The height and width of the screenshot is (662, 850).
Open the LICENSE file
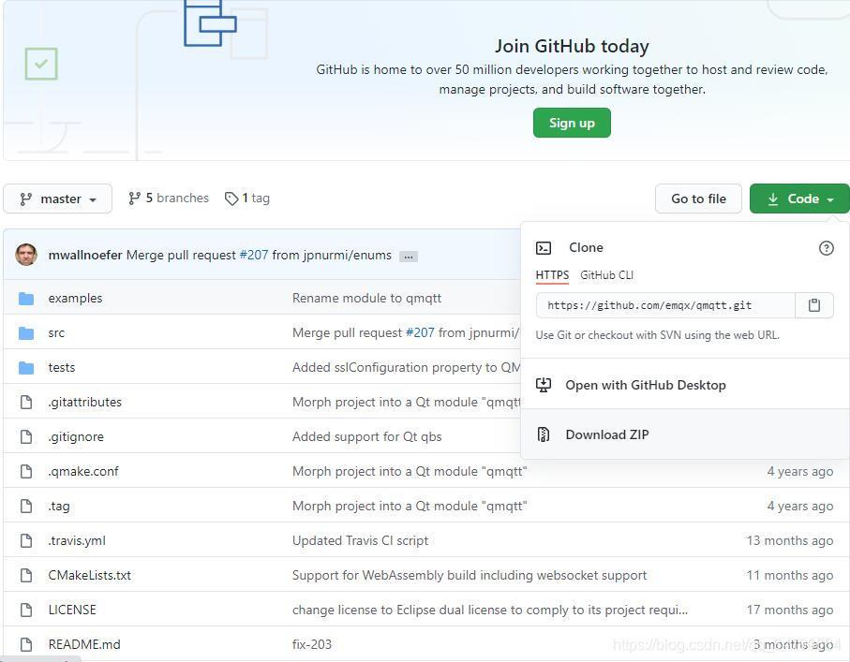72,611
